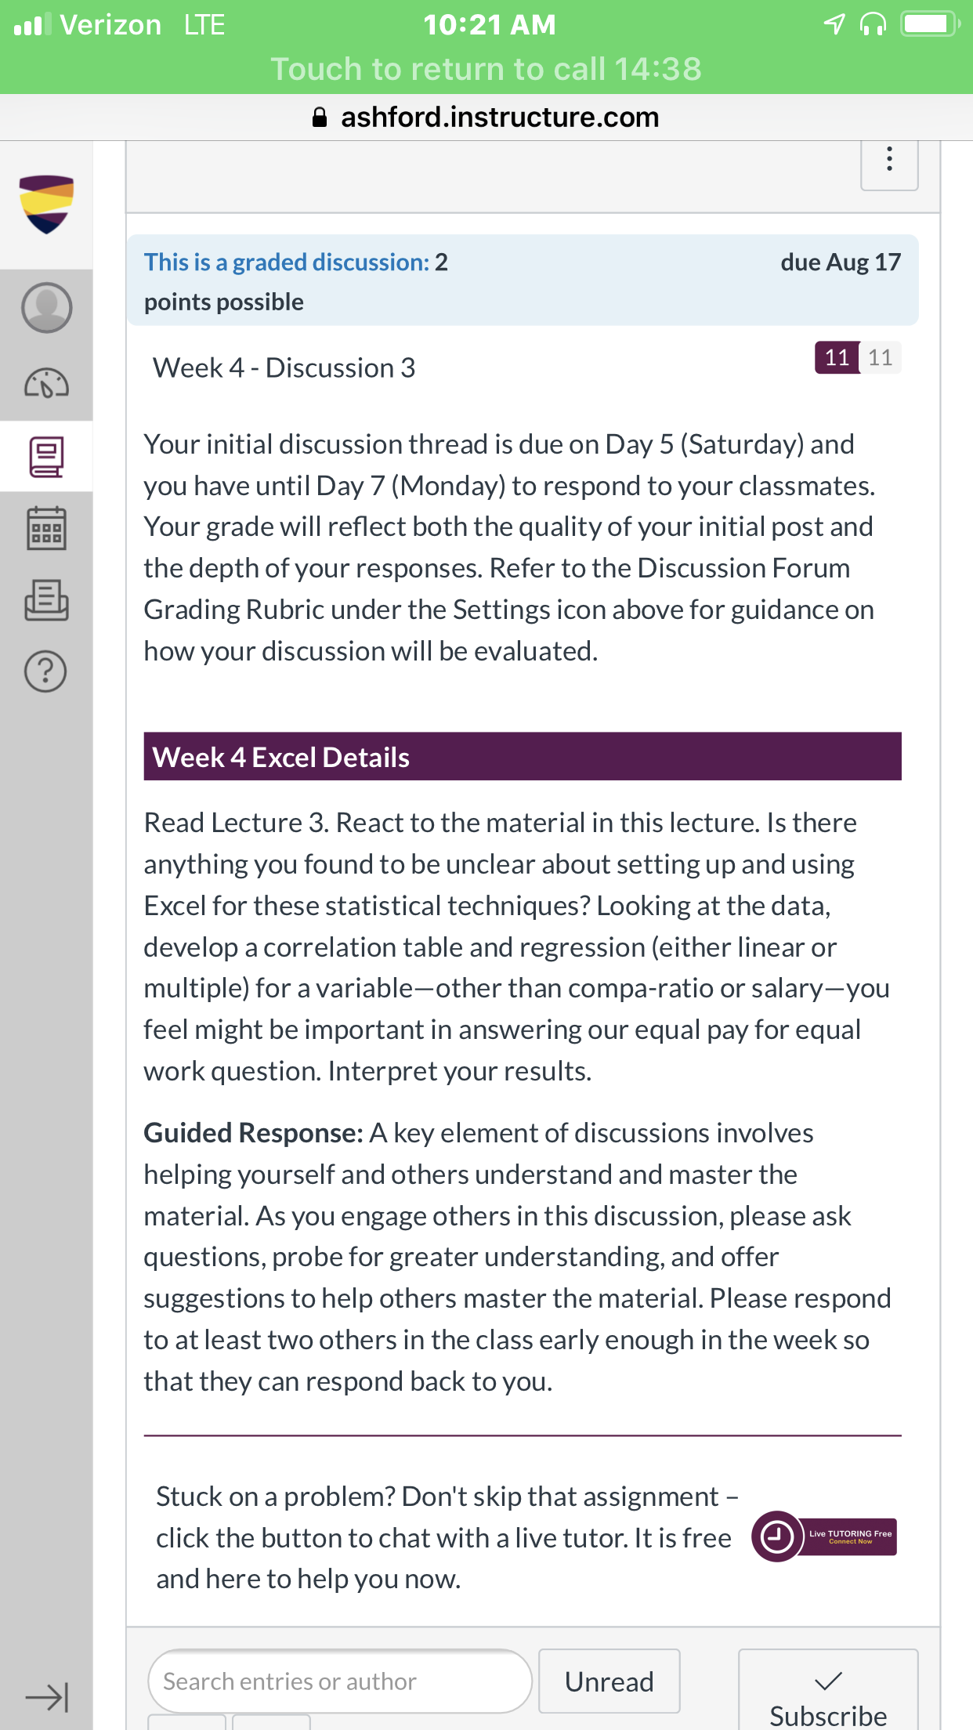Screen dimensions: 973x1730
Task: Tap the Live Tutoring clock icon
Action: (x=776, y=1536)
